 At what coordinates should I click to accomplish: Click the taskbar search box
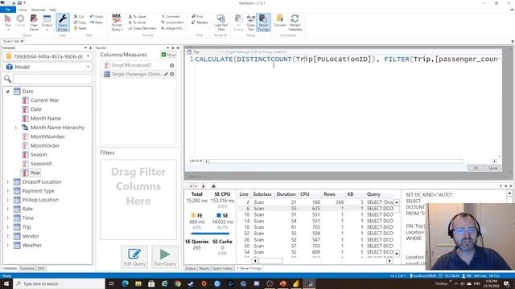59,283
